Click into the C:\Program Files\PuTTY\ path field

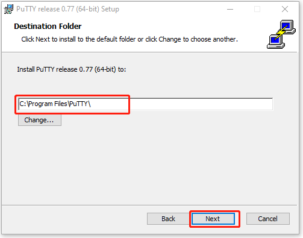click(x=146, y=104)
